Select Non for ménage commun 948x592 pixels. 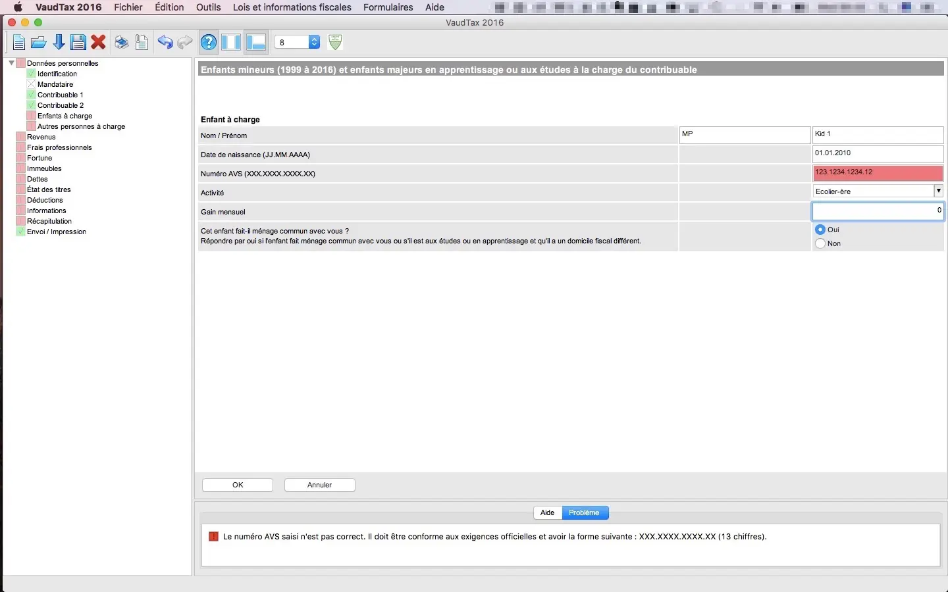[820, 243]
